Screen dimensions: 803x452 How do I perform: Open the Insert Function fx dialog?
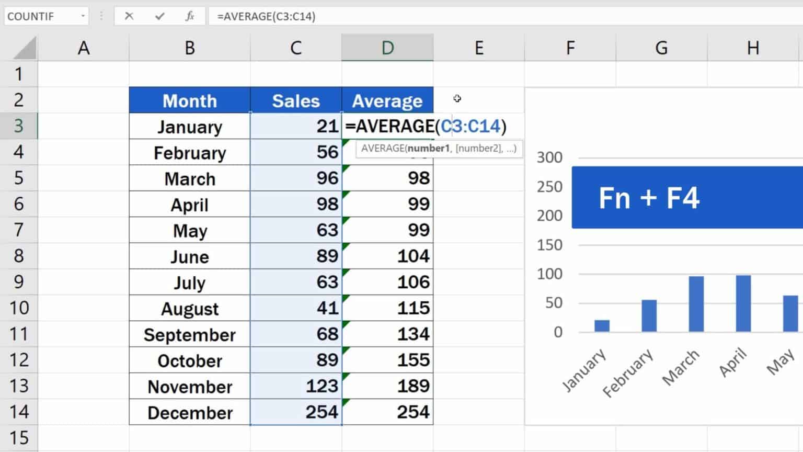coord(190,16)
